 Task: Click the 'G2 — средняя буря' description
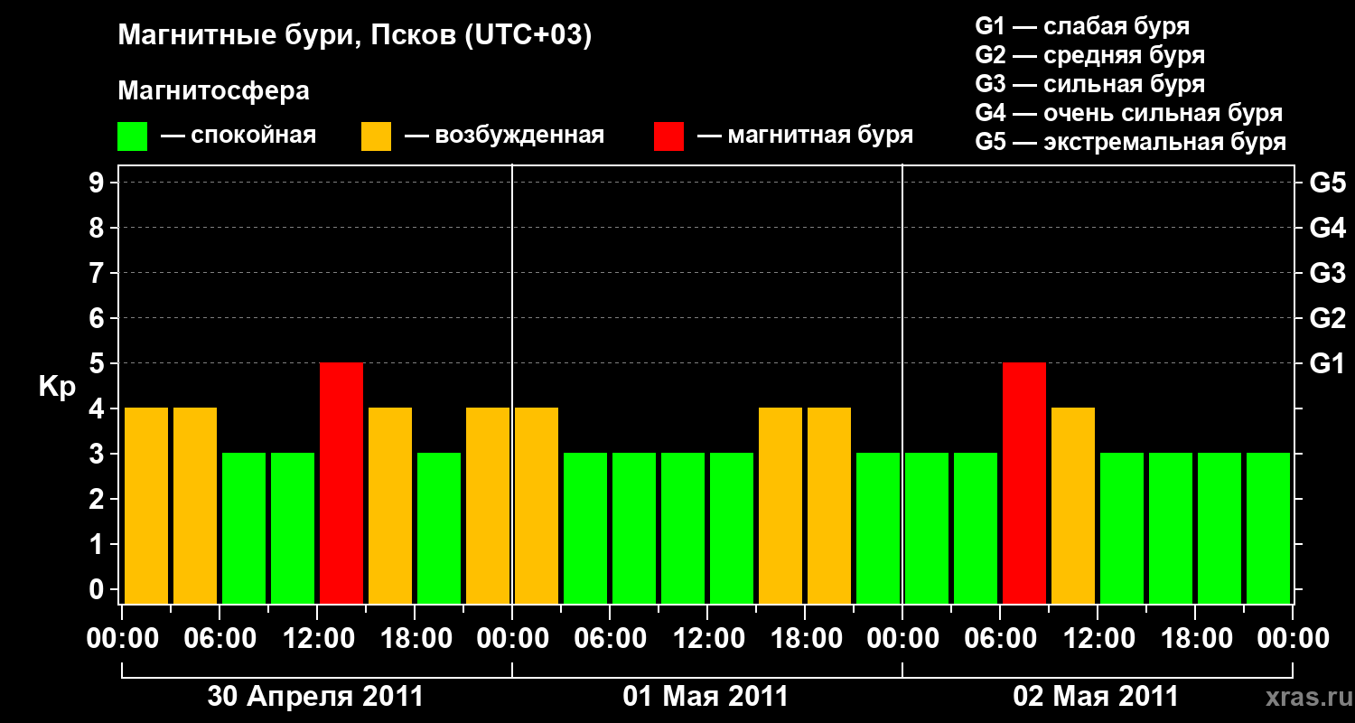1090,55
